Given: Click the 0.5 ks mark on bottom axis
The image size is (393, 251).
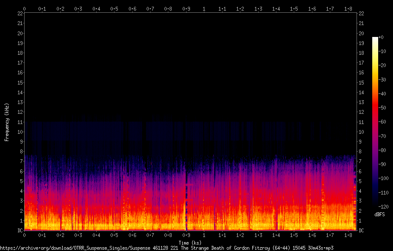Looking at the screenshot, I should pyautogui.click(x=114, y=235).
